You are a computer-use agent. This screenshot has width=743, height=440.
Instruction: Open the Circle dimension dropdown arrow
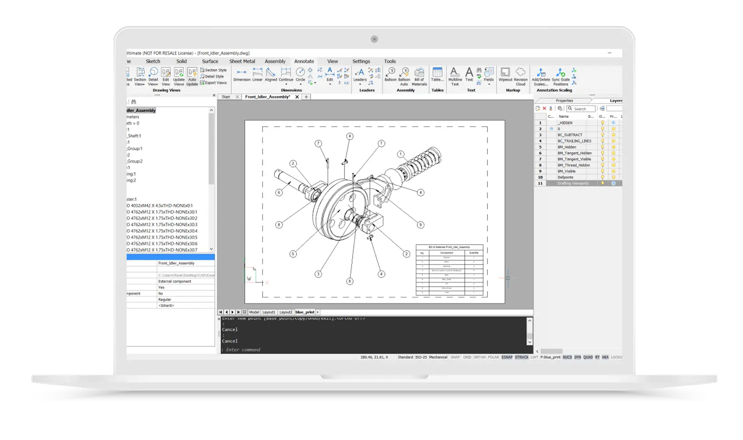(301, 84)
